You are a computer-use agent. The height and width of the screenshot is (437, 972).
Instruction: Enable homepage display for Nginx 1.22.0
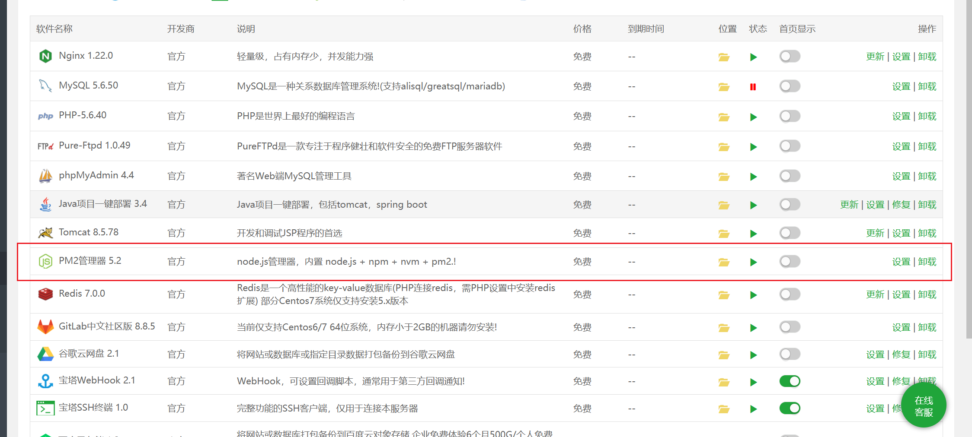(x=790, y=56)
